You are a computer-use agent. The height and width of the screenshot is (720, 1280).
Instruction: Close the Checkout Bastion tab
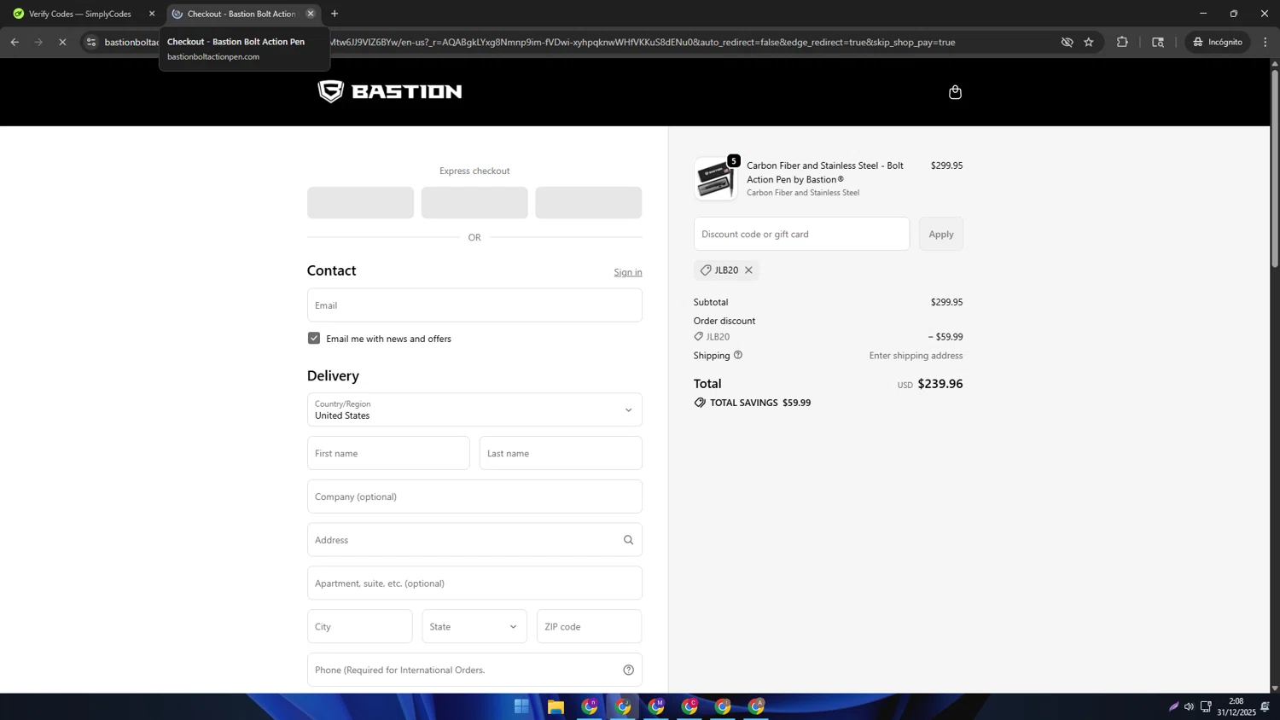click(x=311, y=14)
